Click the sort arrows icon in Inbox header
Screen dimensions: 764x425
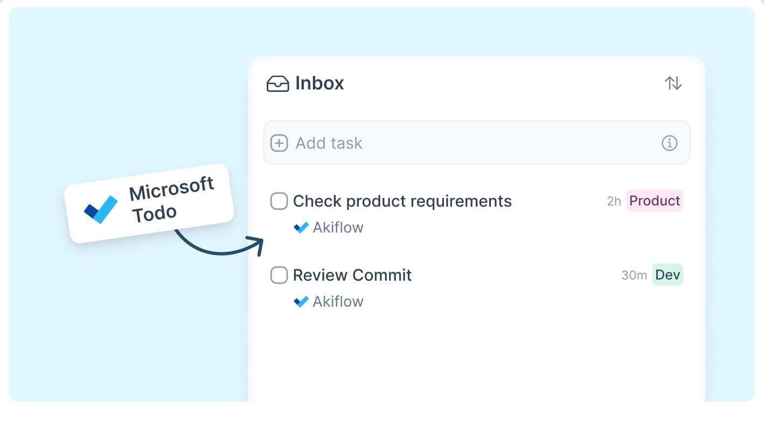coord(673,83)
